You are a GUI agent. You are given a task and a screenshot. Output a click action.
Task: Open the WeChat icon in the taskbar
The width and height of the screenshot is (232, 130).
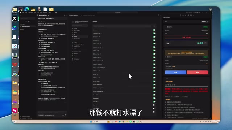click(130, 122)
